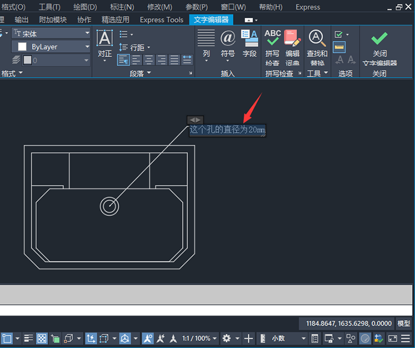Image resolution: width=415 pixels, height=348 pixels.
Task: Toggle the 模型 model space button
Action: point(404,324)
